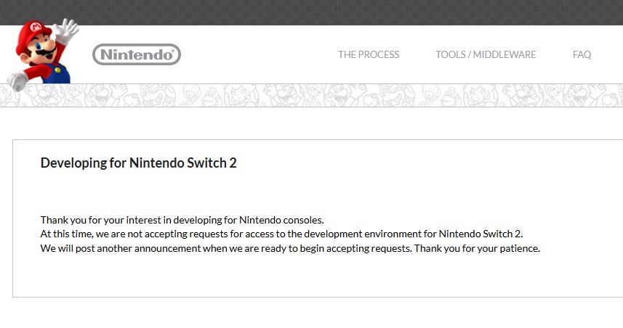Click the 'Thank you for your interest' line
The image size is (623, 328).
point(182,220)
